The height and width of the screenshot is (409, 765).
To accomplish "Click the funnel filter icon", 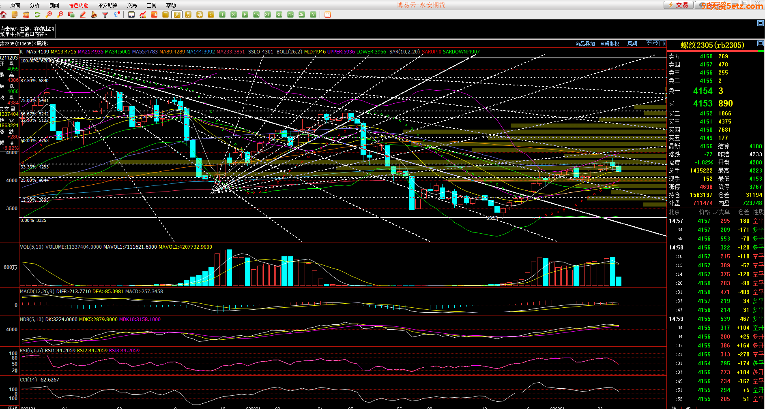I will [105, 15].
